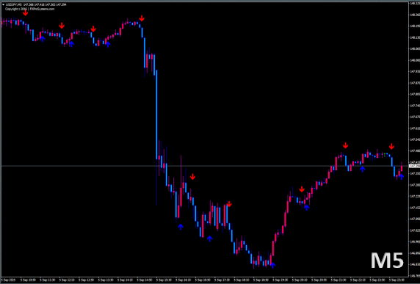Select the rightmost blue up arrow
The width and height of the screenshot is (420, 284).
[x=401, y=176]
